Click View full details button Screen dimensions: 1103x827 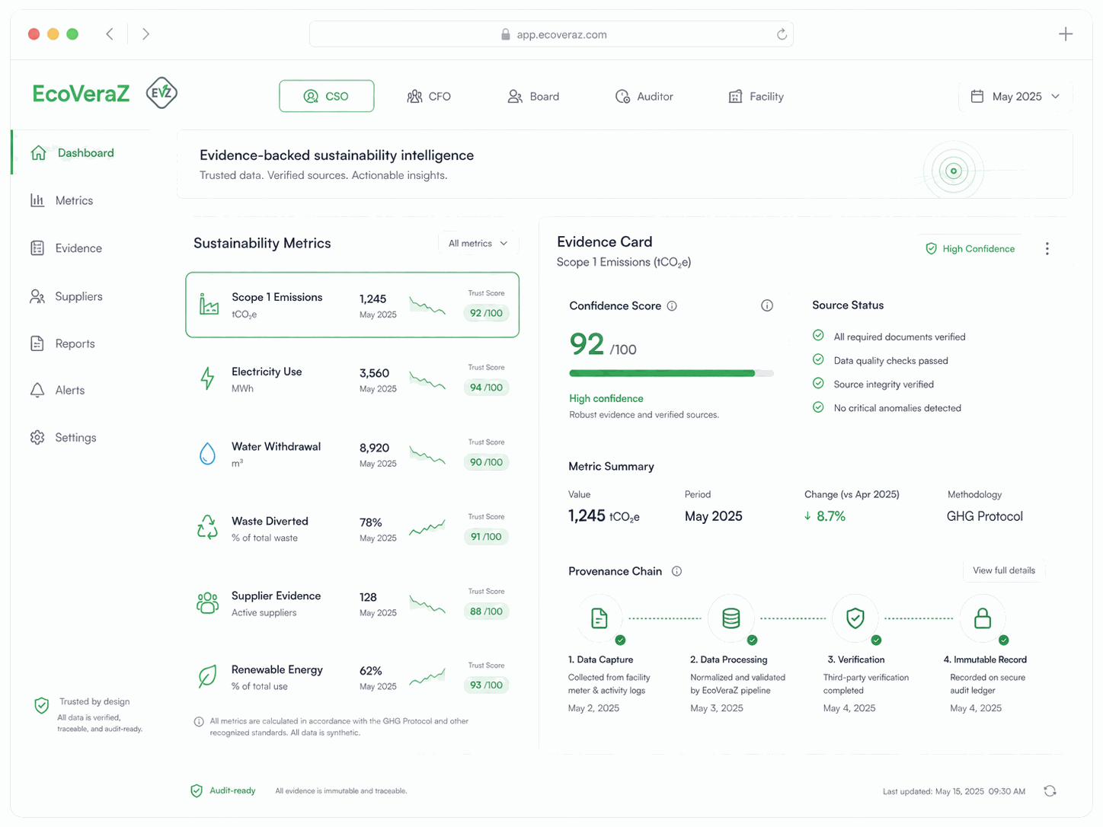pyautogui.click(x=1004, y=570)
